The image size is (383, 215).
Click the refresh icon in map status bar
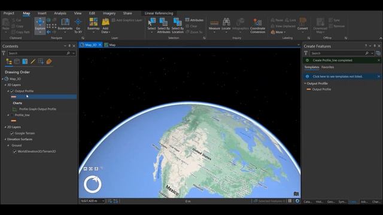[x=297, y=201]
